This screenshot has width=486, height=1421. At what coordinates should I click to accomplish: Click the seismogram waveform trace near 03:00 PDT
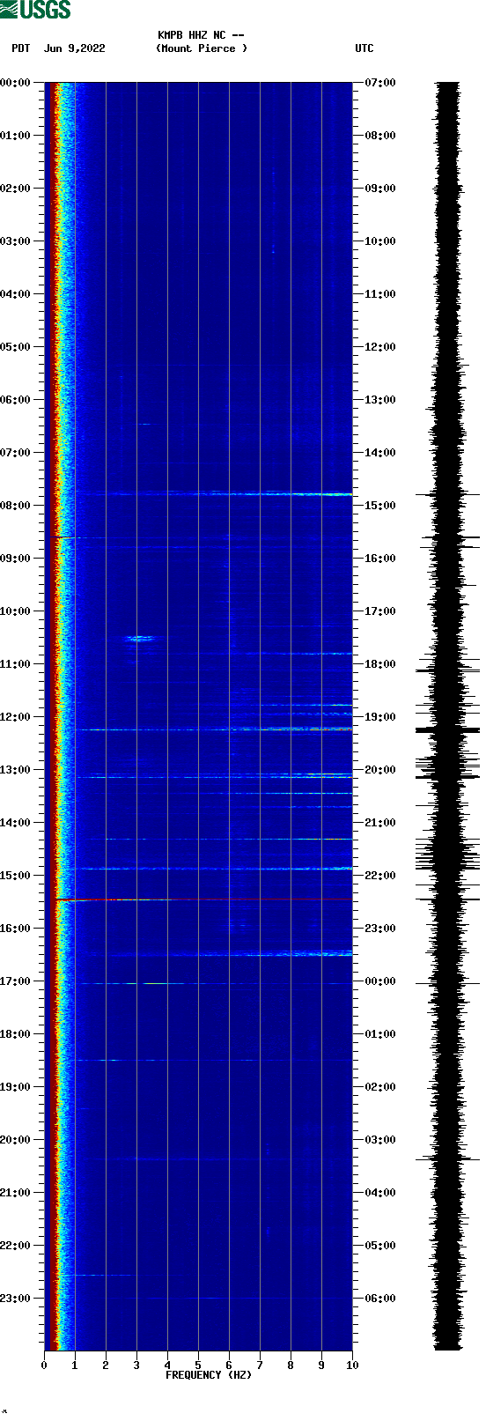(448, 241)
